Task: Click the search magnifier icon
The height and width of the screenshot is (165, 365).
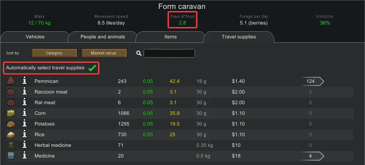Action: coord(139,53)
